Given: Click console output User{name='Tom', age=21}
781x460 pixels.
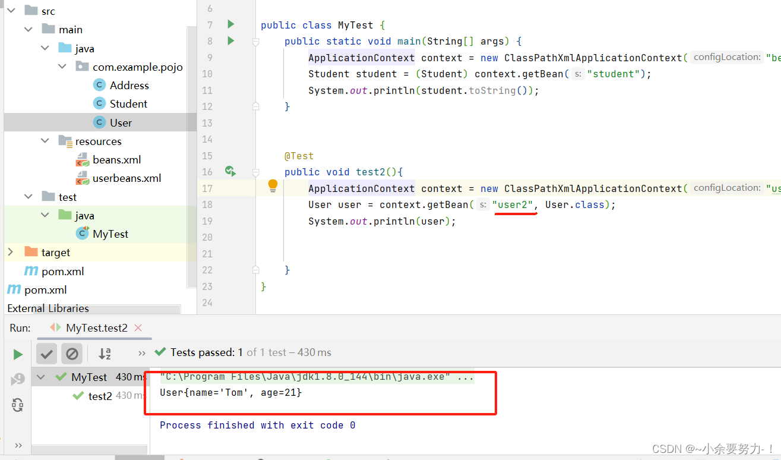Looking at the screenshot, I should [x=231, y=392].
